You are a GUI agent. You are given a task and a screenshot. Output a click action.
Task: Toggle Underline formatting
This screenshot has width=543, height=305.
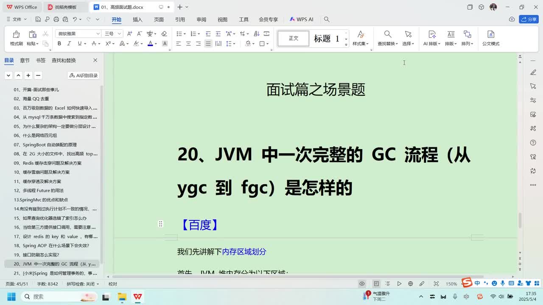(x=79, y=44)
